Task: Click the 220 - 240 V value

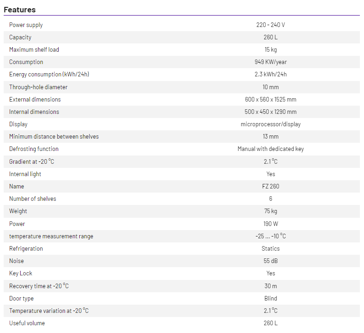Action: (x=271, y=25)
